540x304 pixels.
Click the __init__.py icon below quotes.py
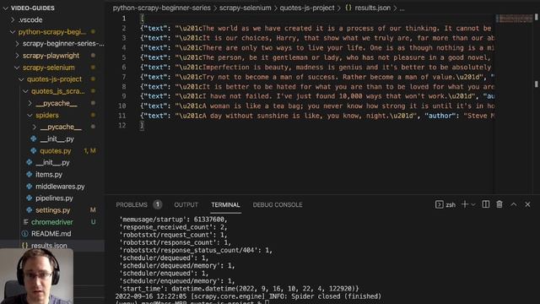pyautogui.click(x=30, y=162)
